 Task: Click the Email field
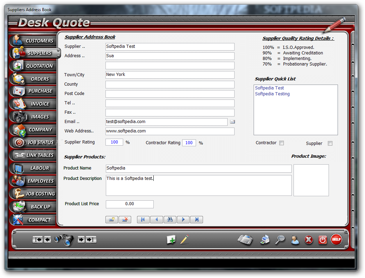167,122
